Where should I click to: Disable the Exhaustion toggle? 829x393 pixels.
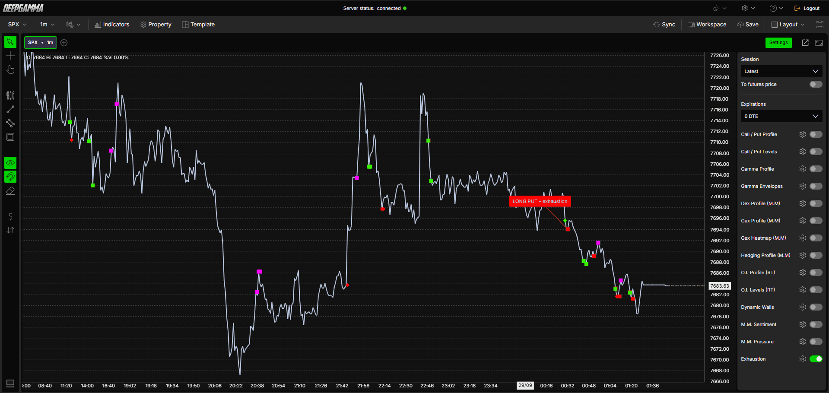(x=816, y=359)
